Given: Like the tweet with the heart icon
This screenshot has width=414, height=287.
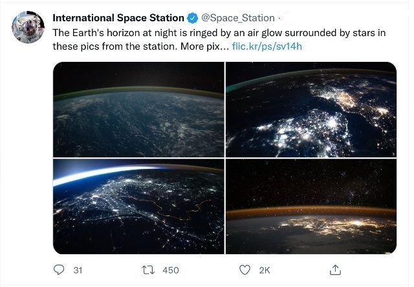Looking at the screenshot, I should 245,270.
